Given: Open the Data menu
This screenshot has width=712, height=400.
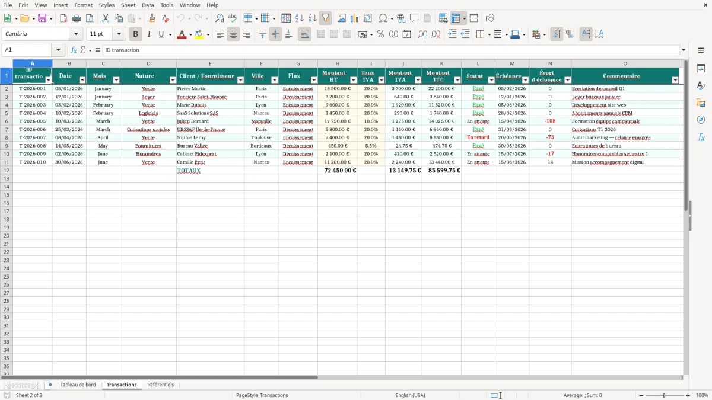Looking at the screenshot, I should point(148,5).
